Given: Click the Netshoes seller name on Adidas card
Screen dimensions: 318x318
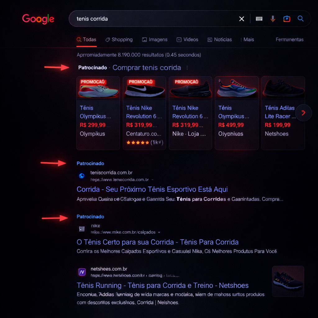Looking at the screenshot, I should (x=276, y=134).
